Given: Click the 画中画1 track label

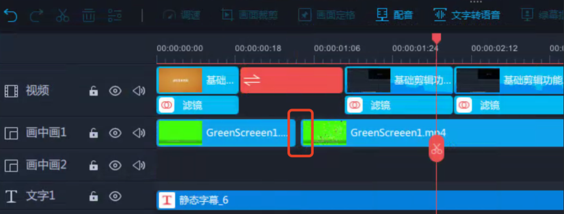Looking at the screenshot, I should [46, 133].
